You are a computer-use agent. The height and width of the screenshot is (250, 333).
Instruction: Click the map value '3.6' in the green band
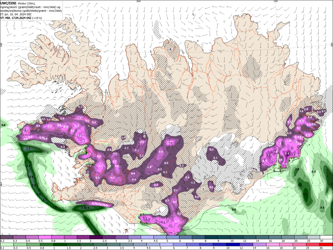[x=31, y=177]
